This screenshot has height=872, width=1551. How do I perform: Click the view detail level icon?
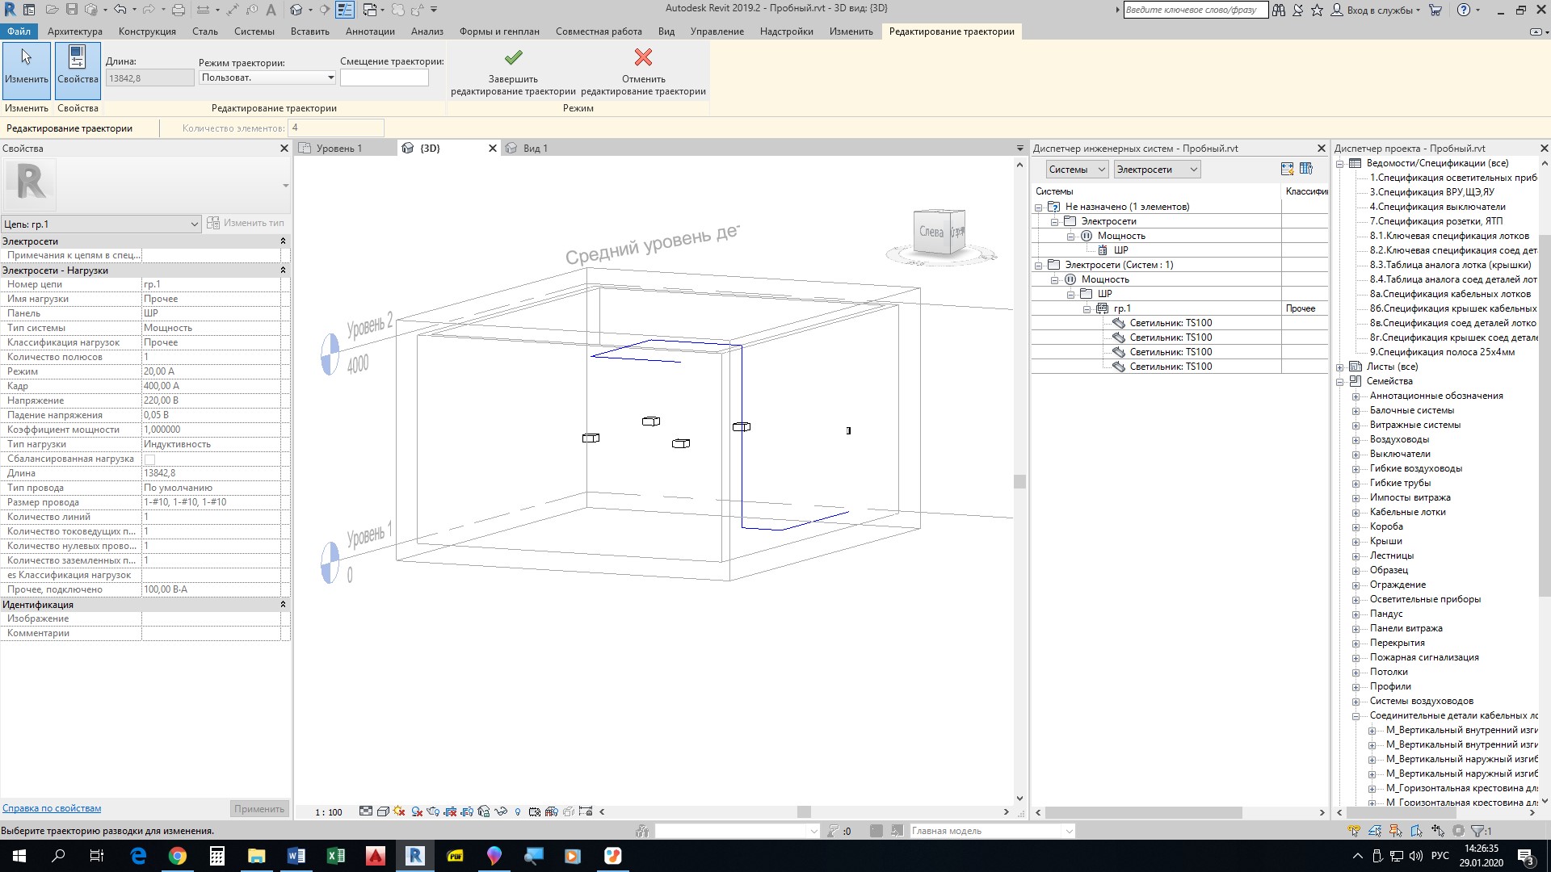click(x=366, y=811)
